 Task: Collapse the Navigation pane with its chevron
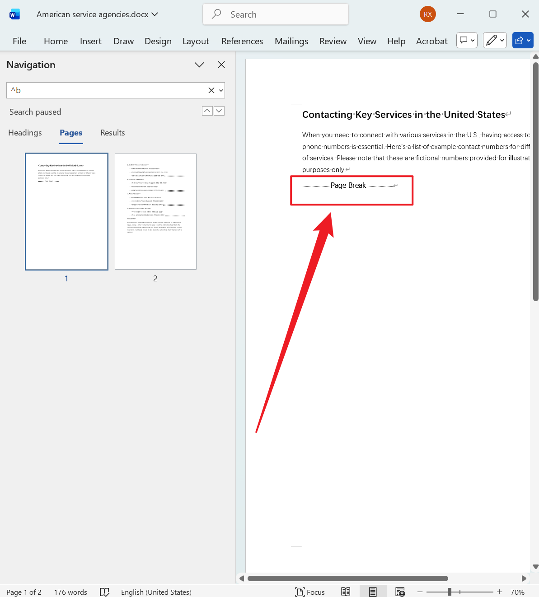click(x=199, y=65)
